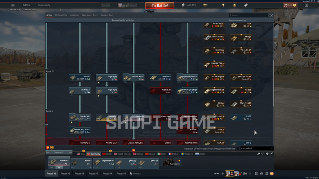Select the premium VK 45.01 (P)
This screenshot has height=179, width=319.
tap(241, 51)
